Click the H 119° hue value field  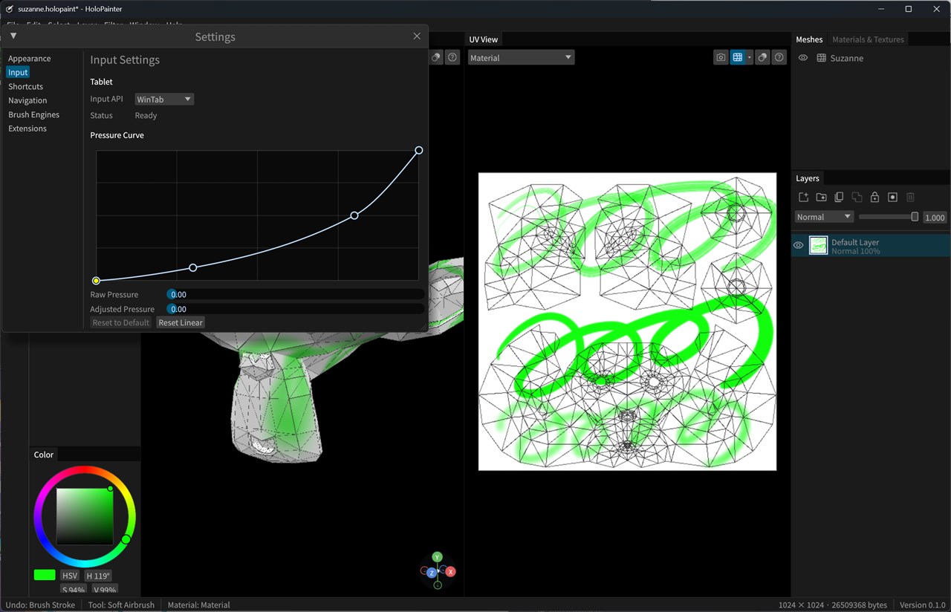pyautogui.click(x=98, y=576)
